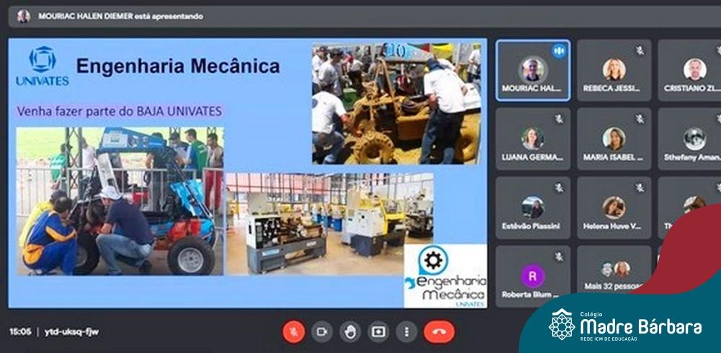721x353 pixels.
Task: Click muted mic icon on LUANA GERMA tile
Action: coord(559,120)
